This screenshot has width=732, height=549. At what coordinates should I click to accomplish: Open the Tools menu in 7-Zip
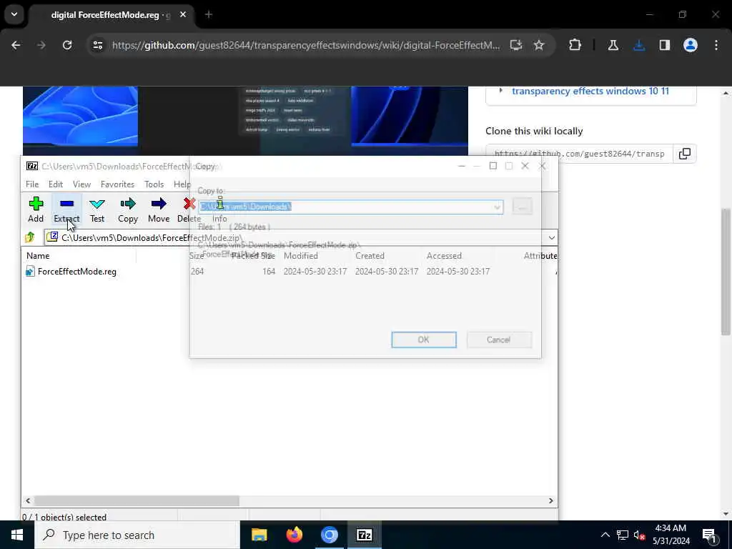(154, 184)
